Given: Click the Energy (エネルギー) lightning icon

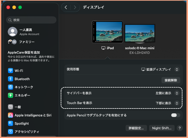Looking at the screenshot, I should point(11,95).
